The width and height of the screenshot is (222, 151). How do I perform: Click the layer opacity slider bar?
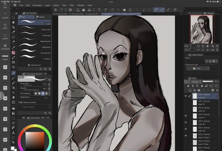pos(208,82)
